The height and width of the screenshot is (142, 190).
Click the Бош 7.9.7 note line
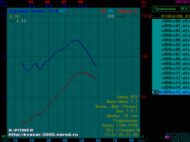[x=127, y=111]
